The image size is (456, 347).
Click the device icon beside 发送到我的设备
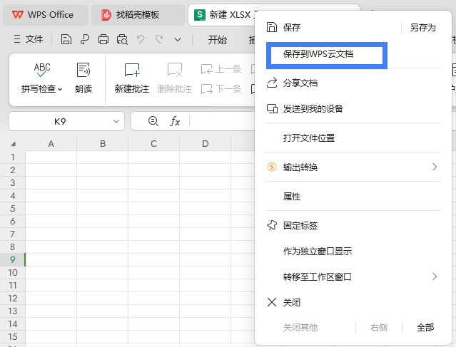point(272,108)
